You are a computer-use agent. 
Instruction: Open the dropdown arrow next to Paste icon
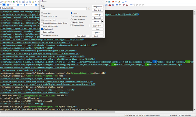tap(36, 2)
